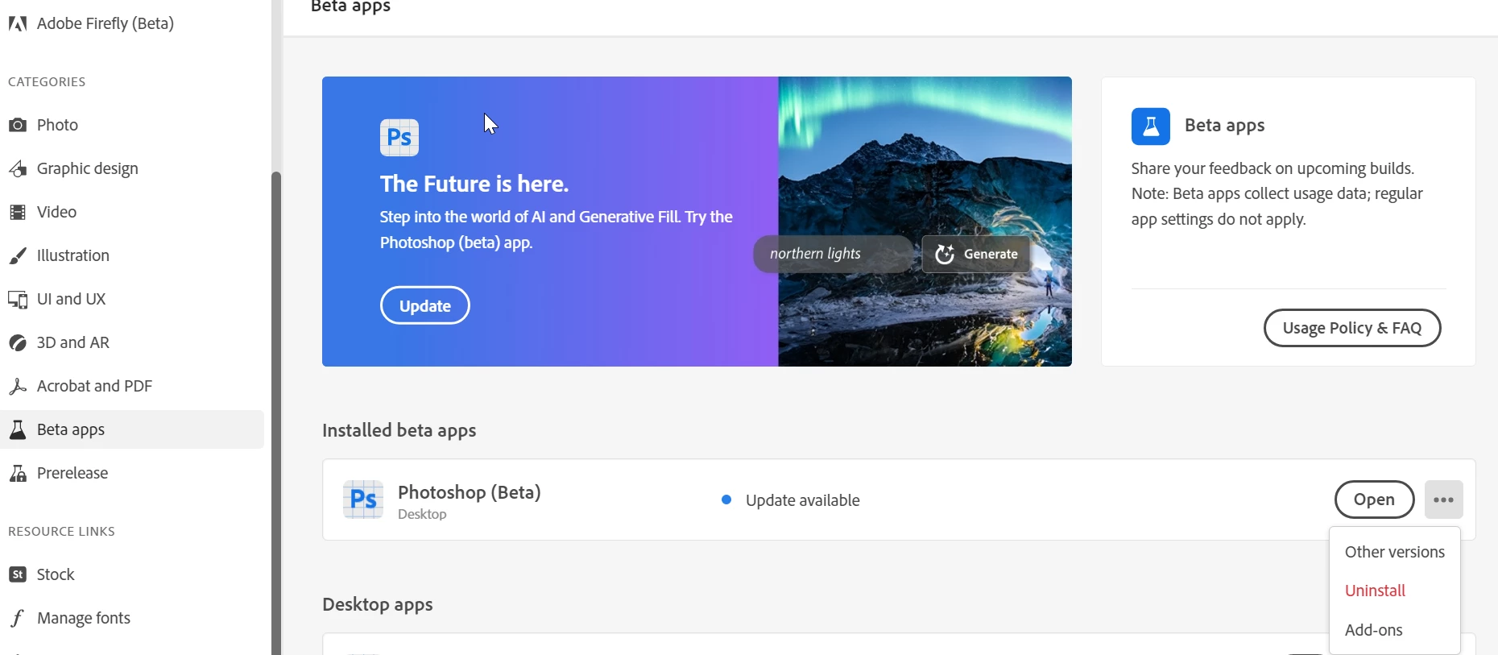Click the RESOURCE LINKS sidebar heading
The image size is (1498, 655).
click(61, 532)
